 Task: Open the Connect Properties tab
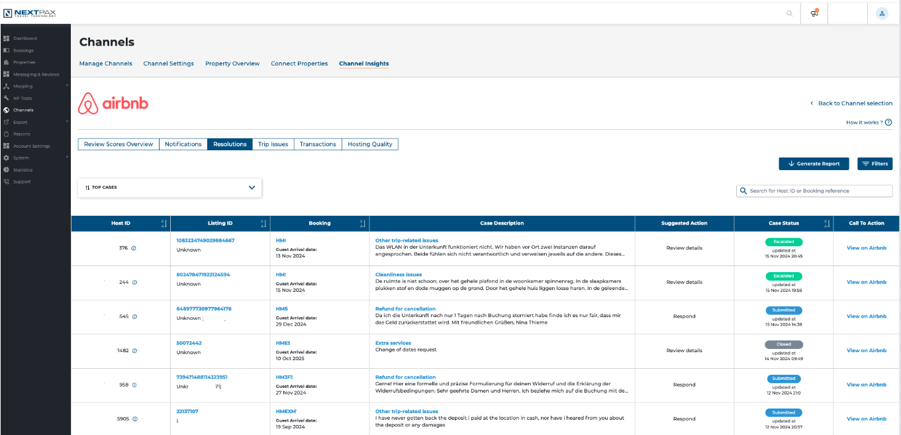coord(299,64)
